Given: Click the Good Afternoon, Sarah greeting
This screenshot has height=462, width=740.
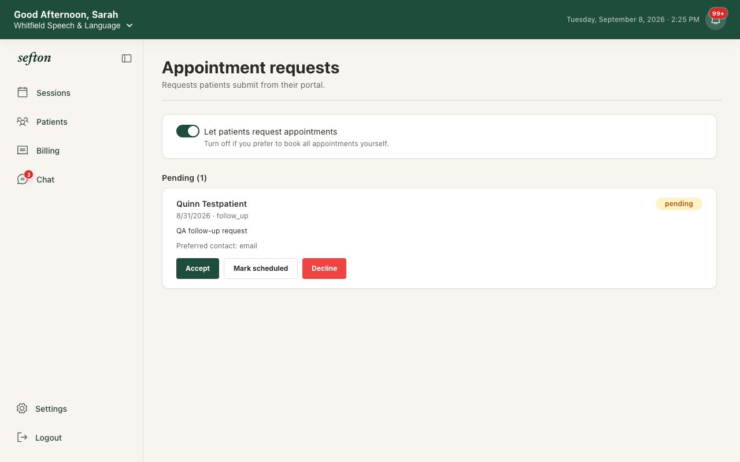Looking at the screenshot, I should 66,14.
